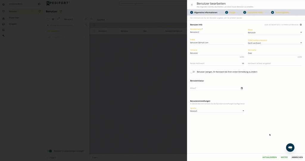Open the filter icon in toolbar

click(58, 19)
